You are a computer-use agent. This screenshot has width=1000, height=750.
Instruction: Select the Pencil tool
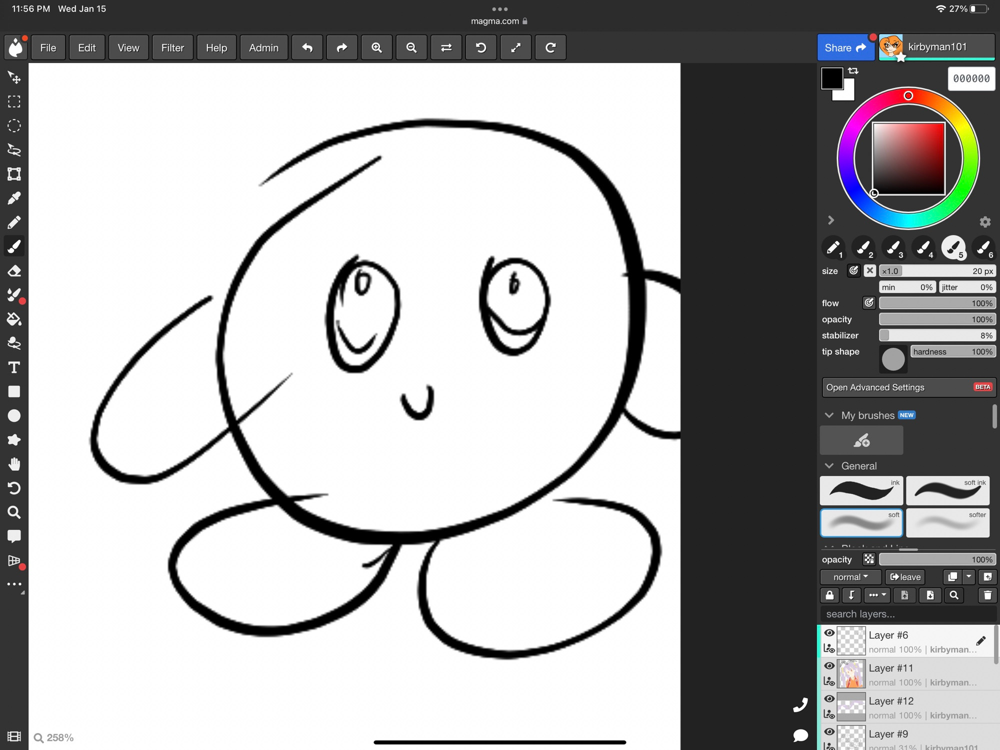14,222
